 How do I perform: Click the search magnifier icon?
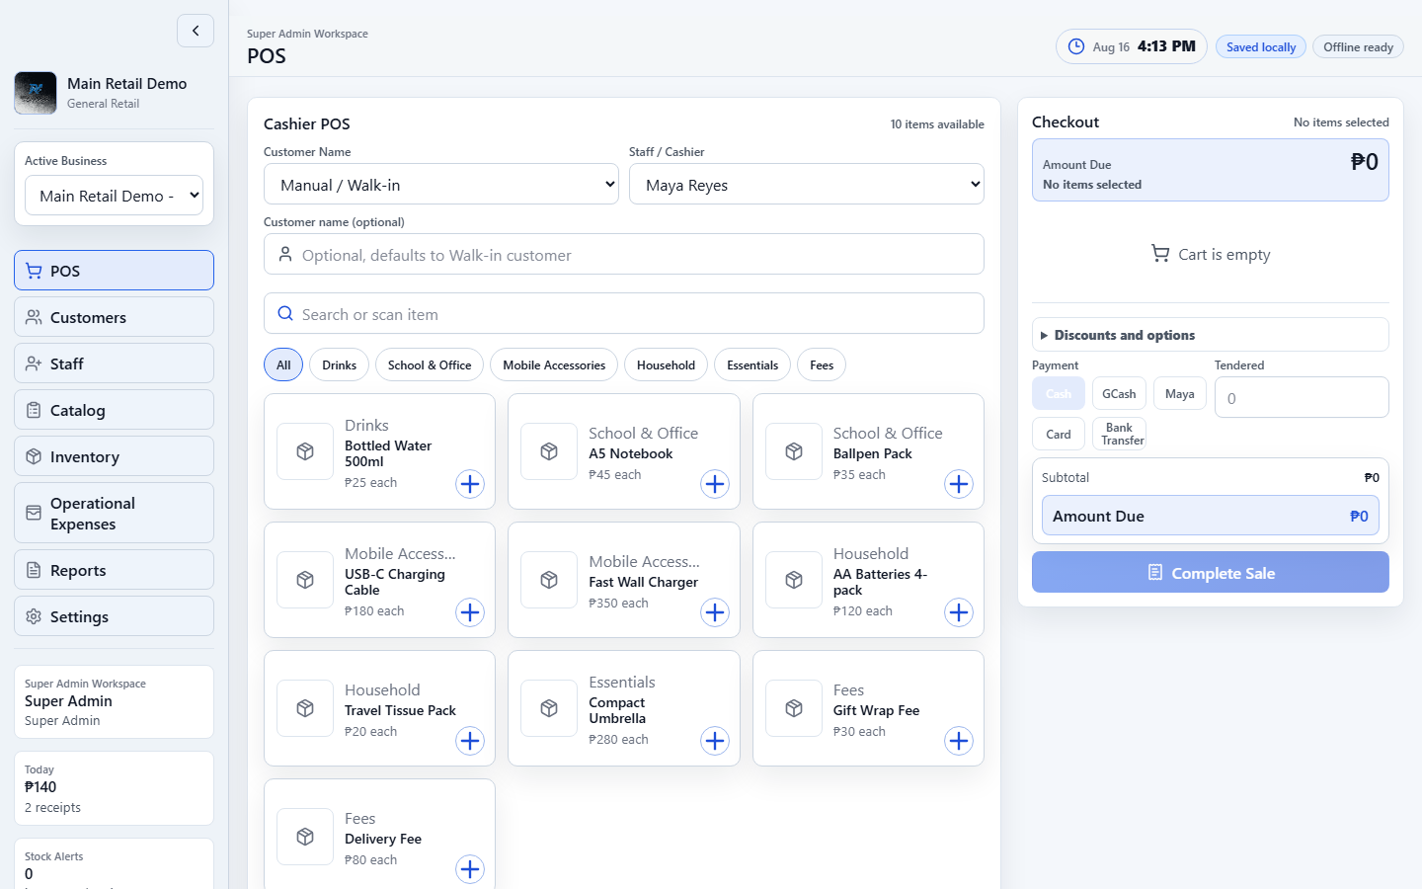tap(285, 313)
